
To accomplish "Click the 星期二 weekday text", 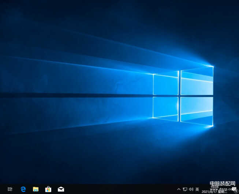I will (223, 192).
